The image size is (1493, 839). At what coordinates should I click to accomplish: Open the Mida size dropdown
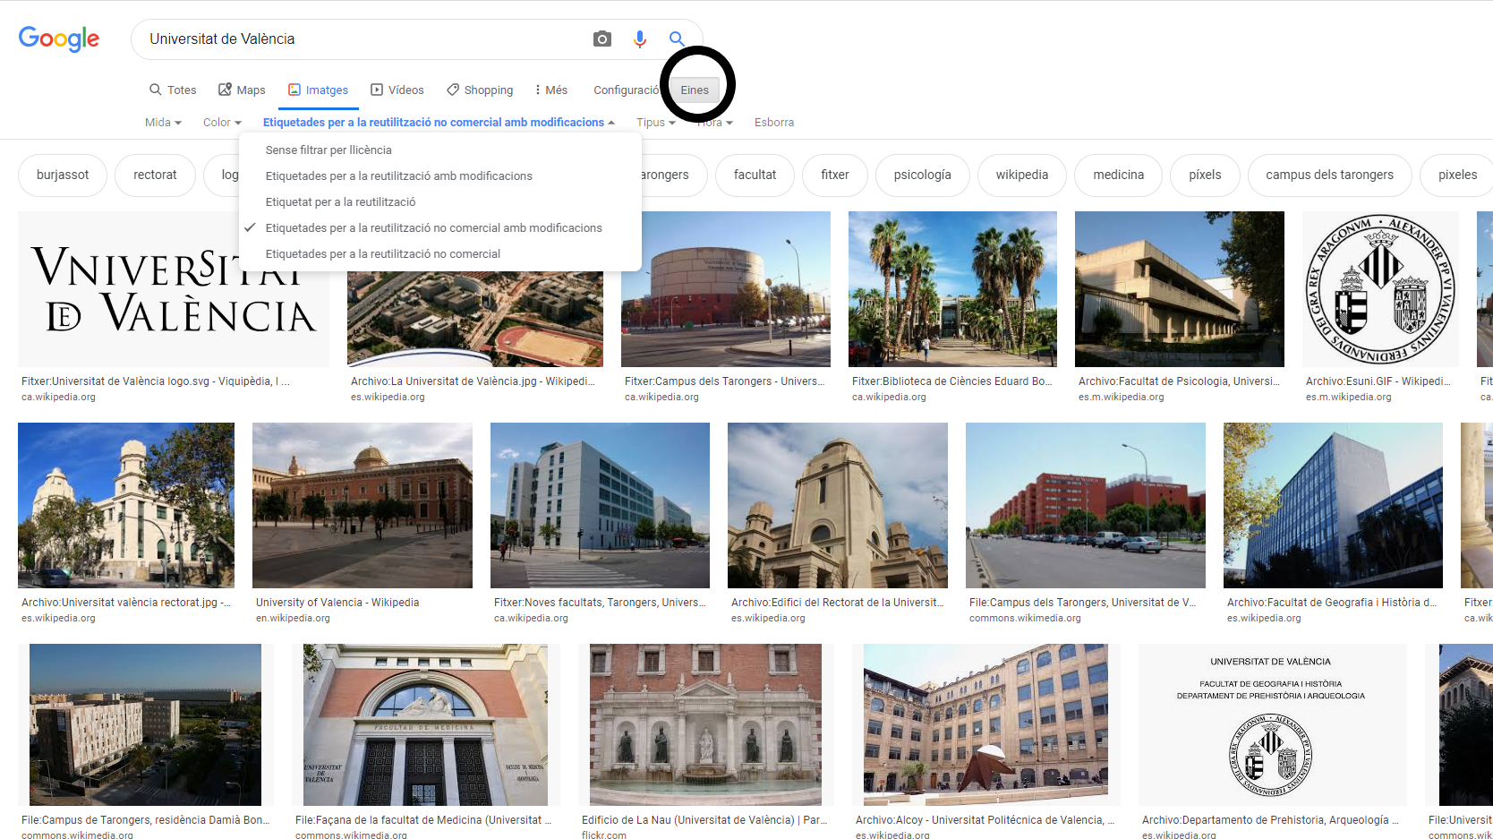(x=163, y=122)
